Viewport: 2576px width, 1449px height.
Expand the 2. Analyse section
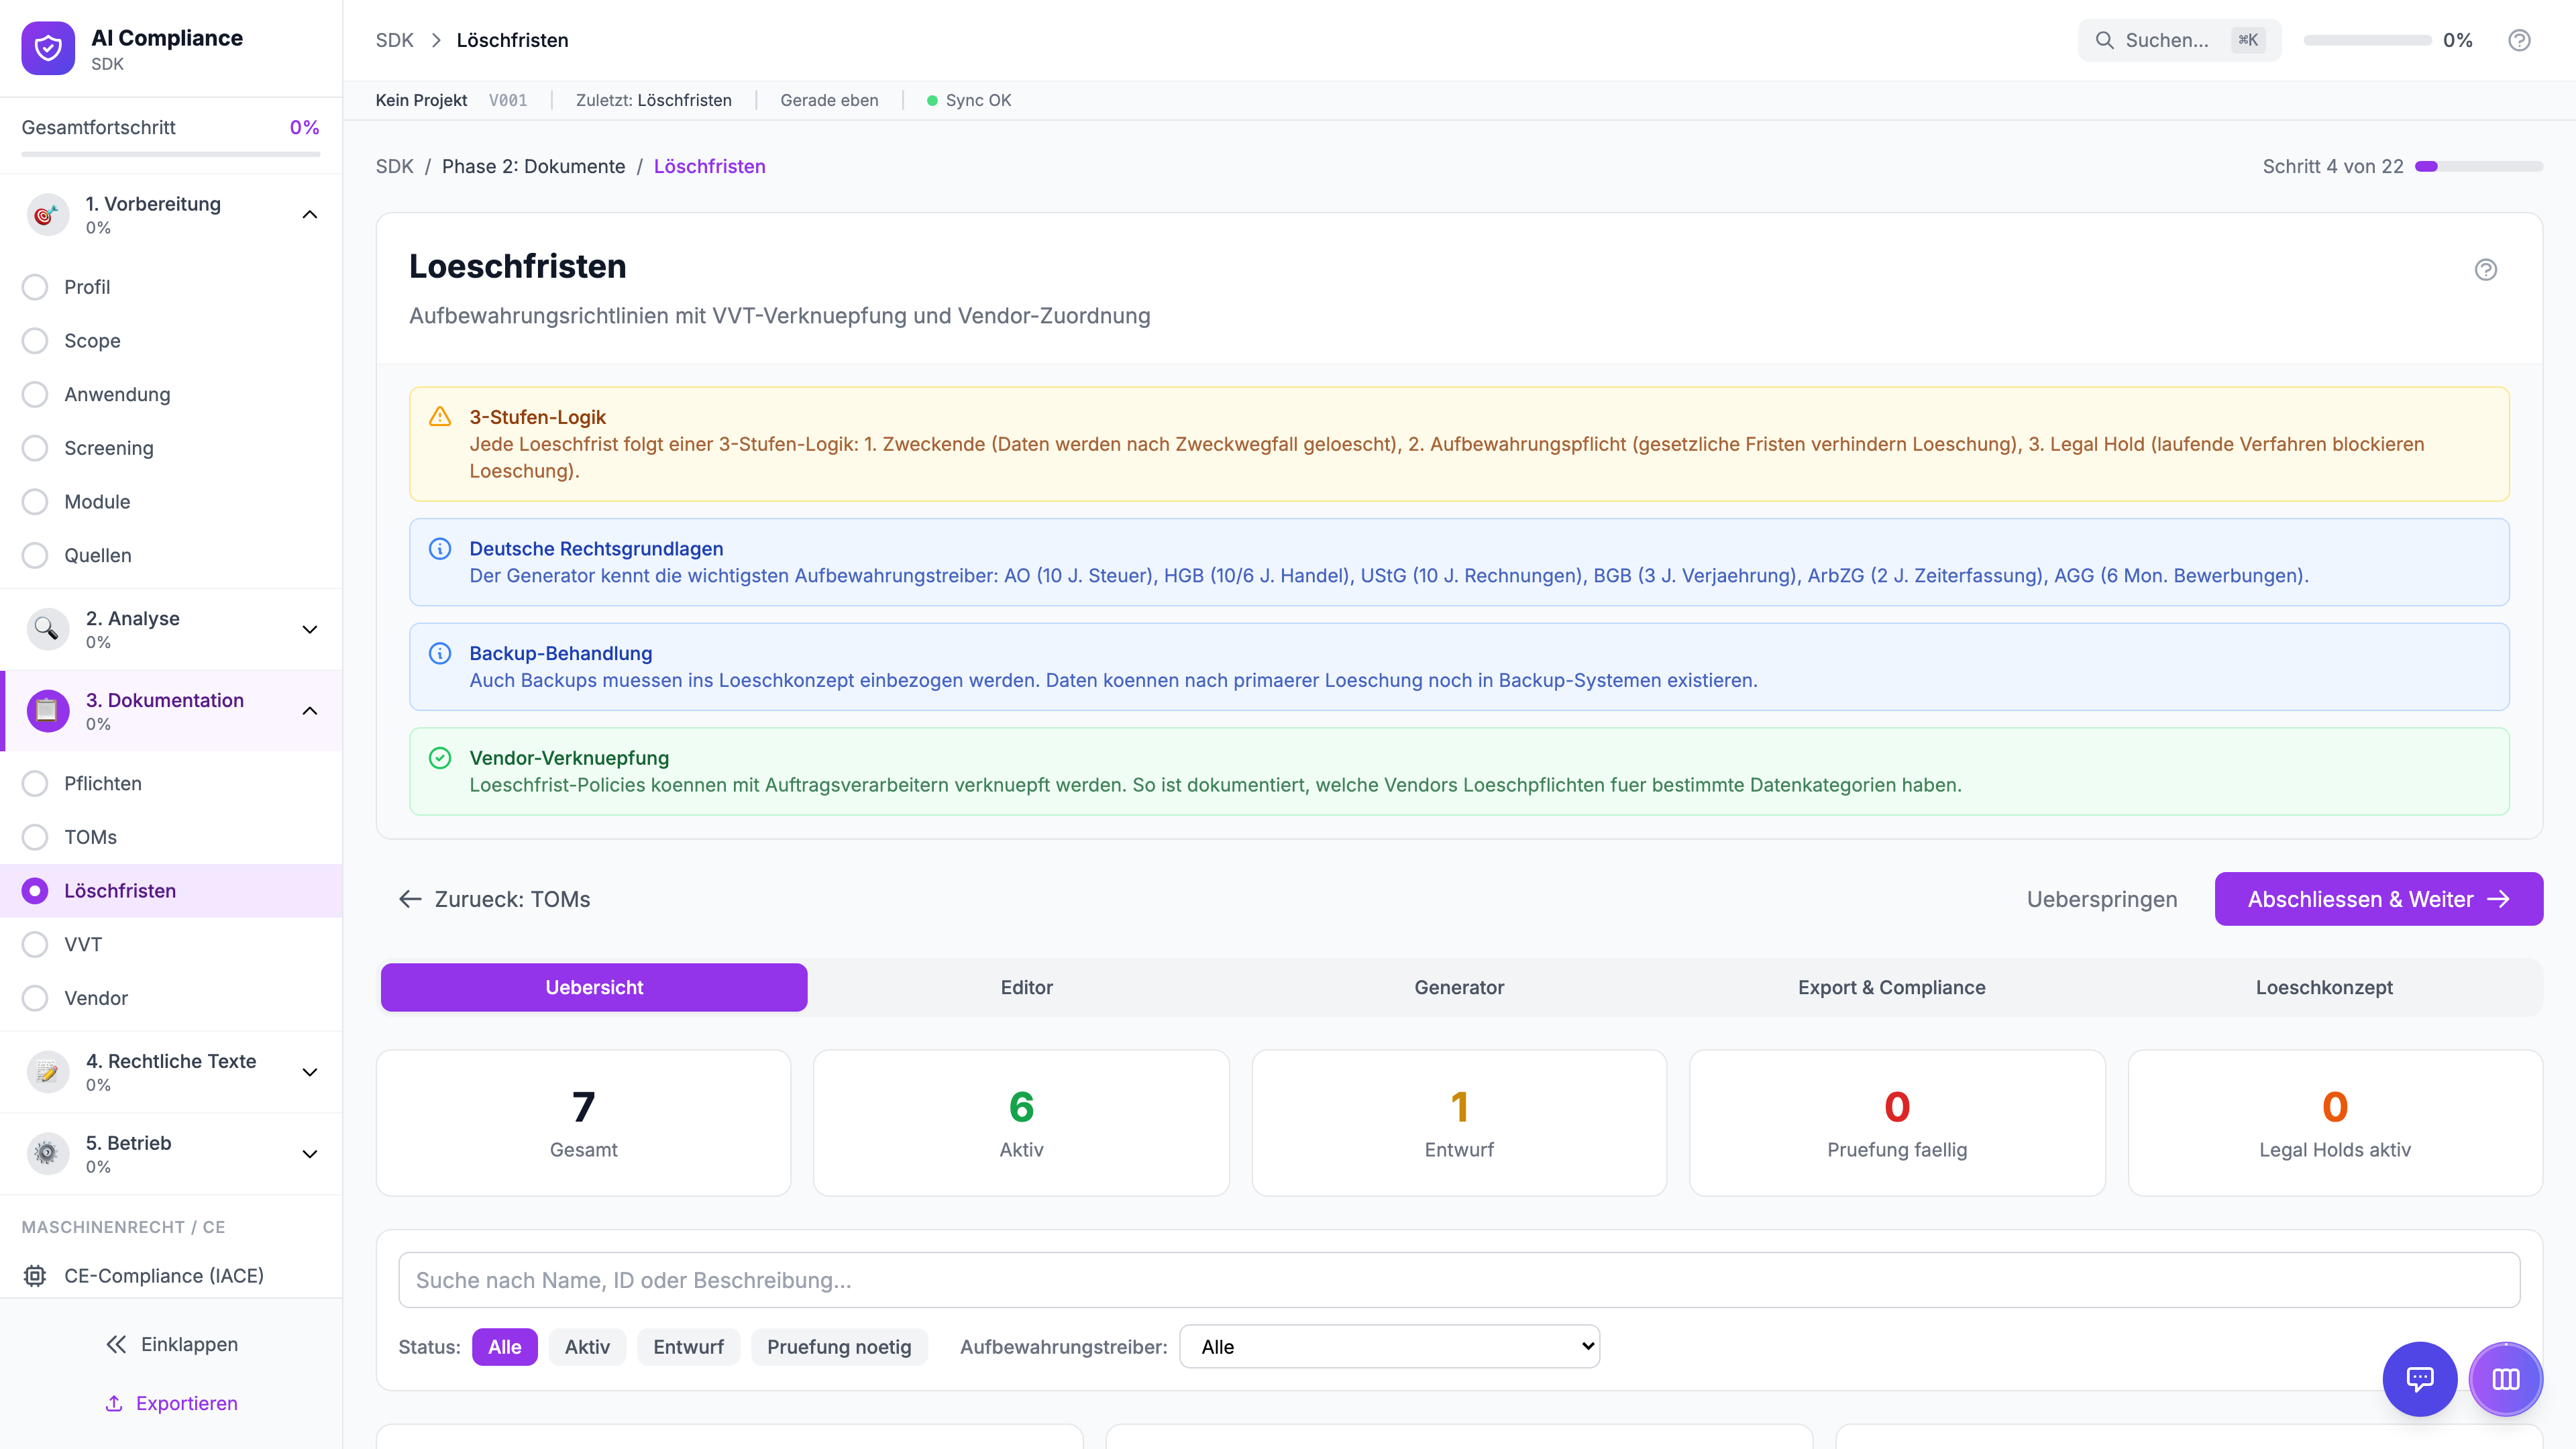[x=310, y=629]
